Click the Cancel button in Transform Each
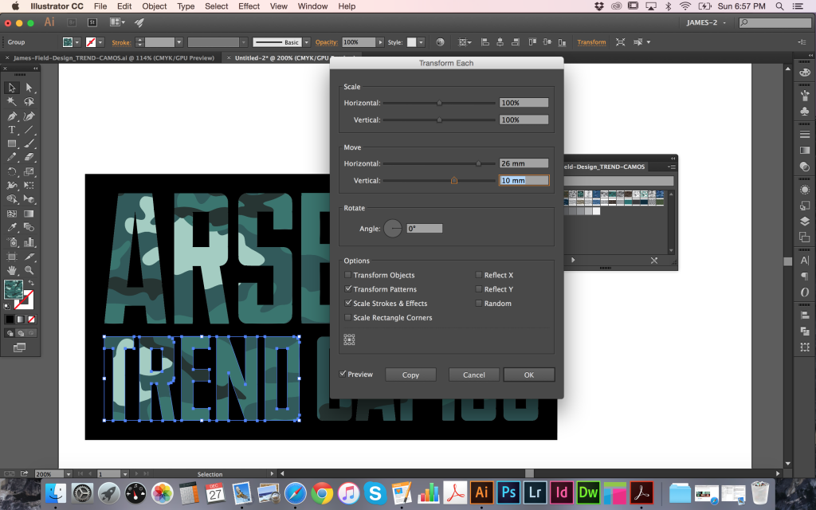 (473, 375)
